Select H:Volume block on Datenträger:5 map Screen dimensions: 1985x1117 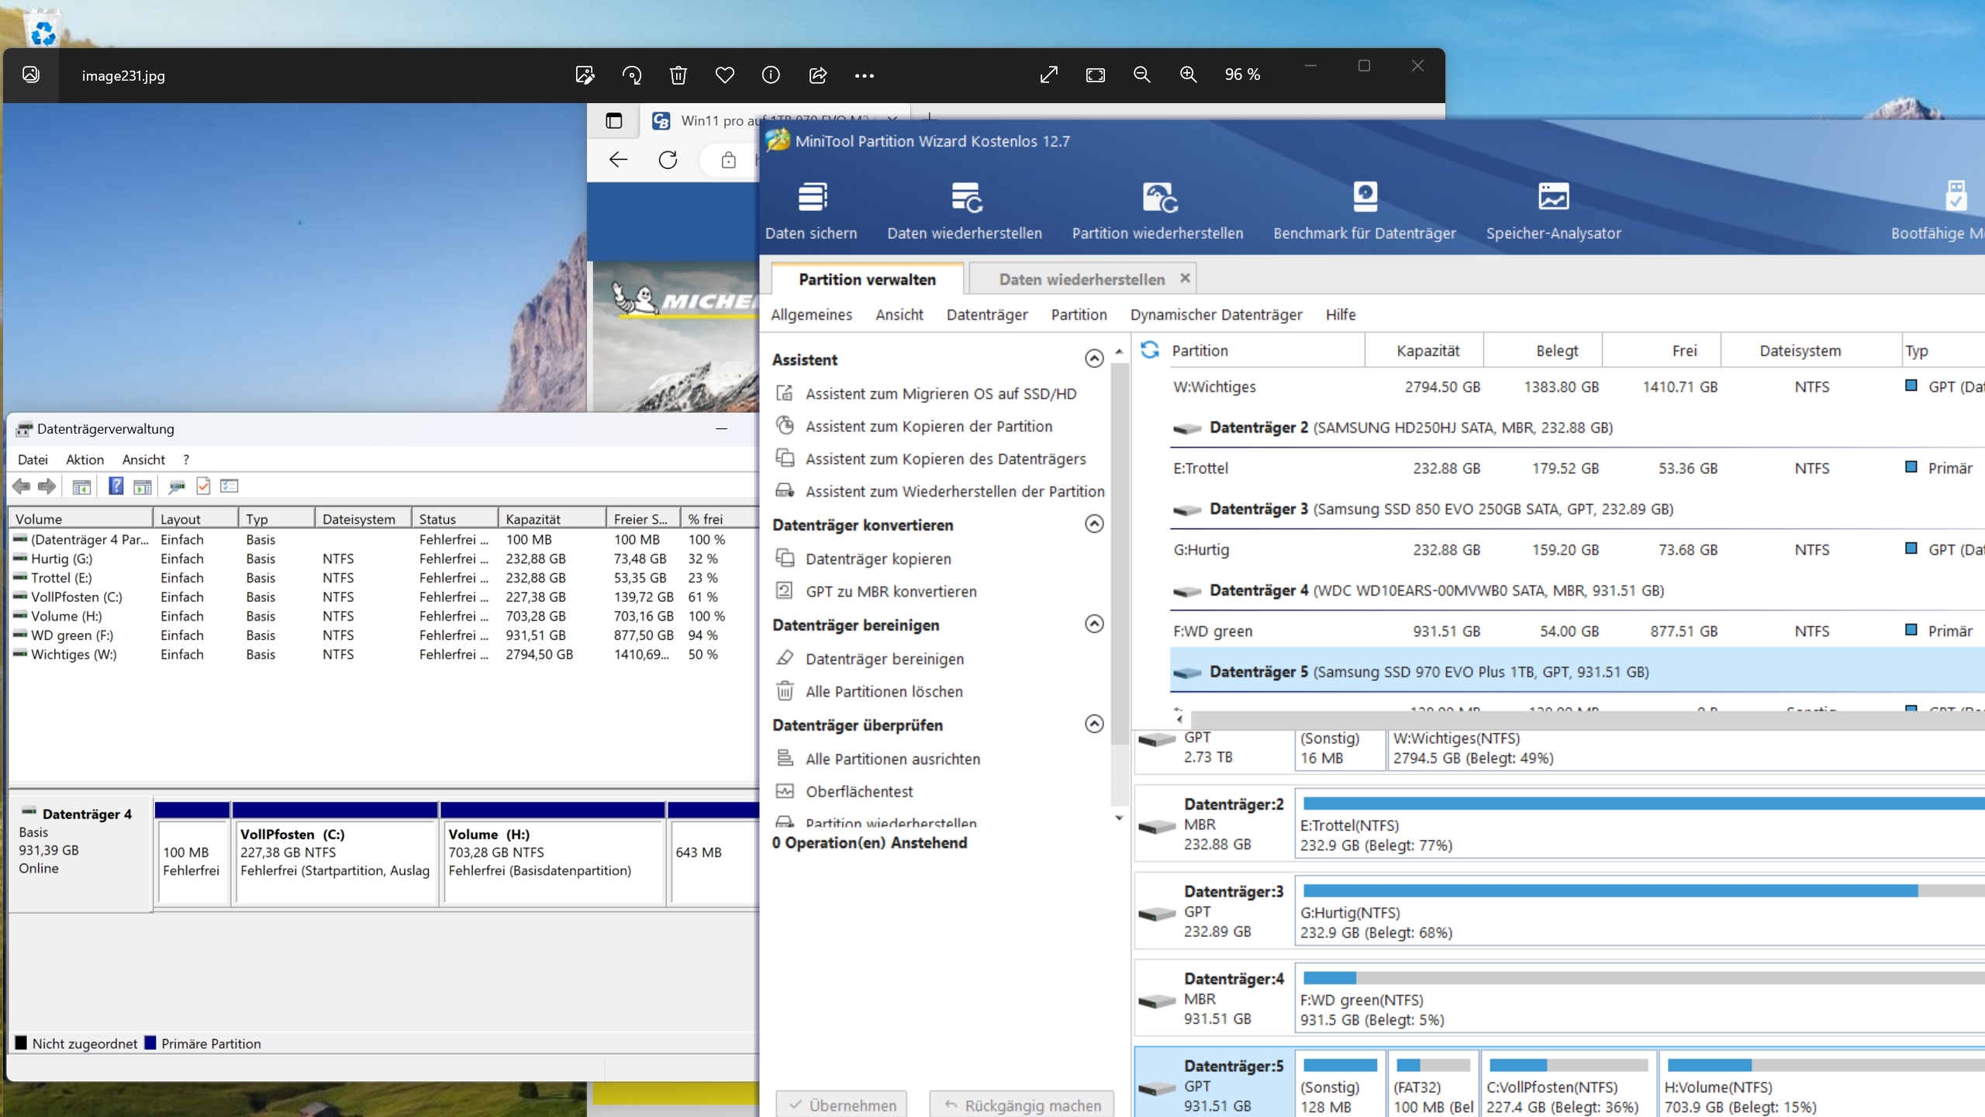(1822, 1084)
